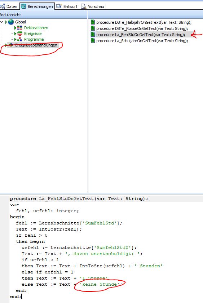Screen dimensions: 203x303
Task: Click the Berechnungen calculator icon
Action: tap(23, 6)
